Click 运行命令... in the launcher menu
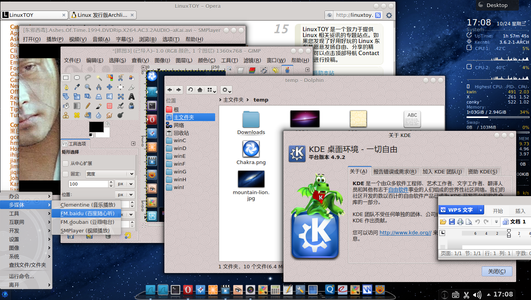 point(26,276)
